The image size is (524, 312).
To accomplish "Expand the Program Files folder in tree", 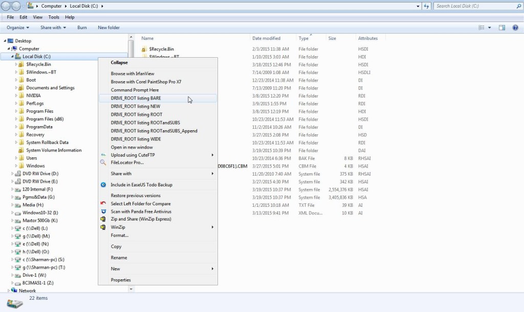I will click(x=16, y=111).
